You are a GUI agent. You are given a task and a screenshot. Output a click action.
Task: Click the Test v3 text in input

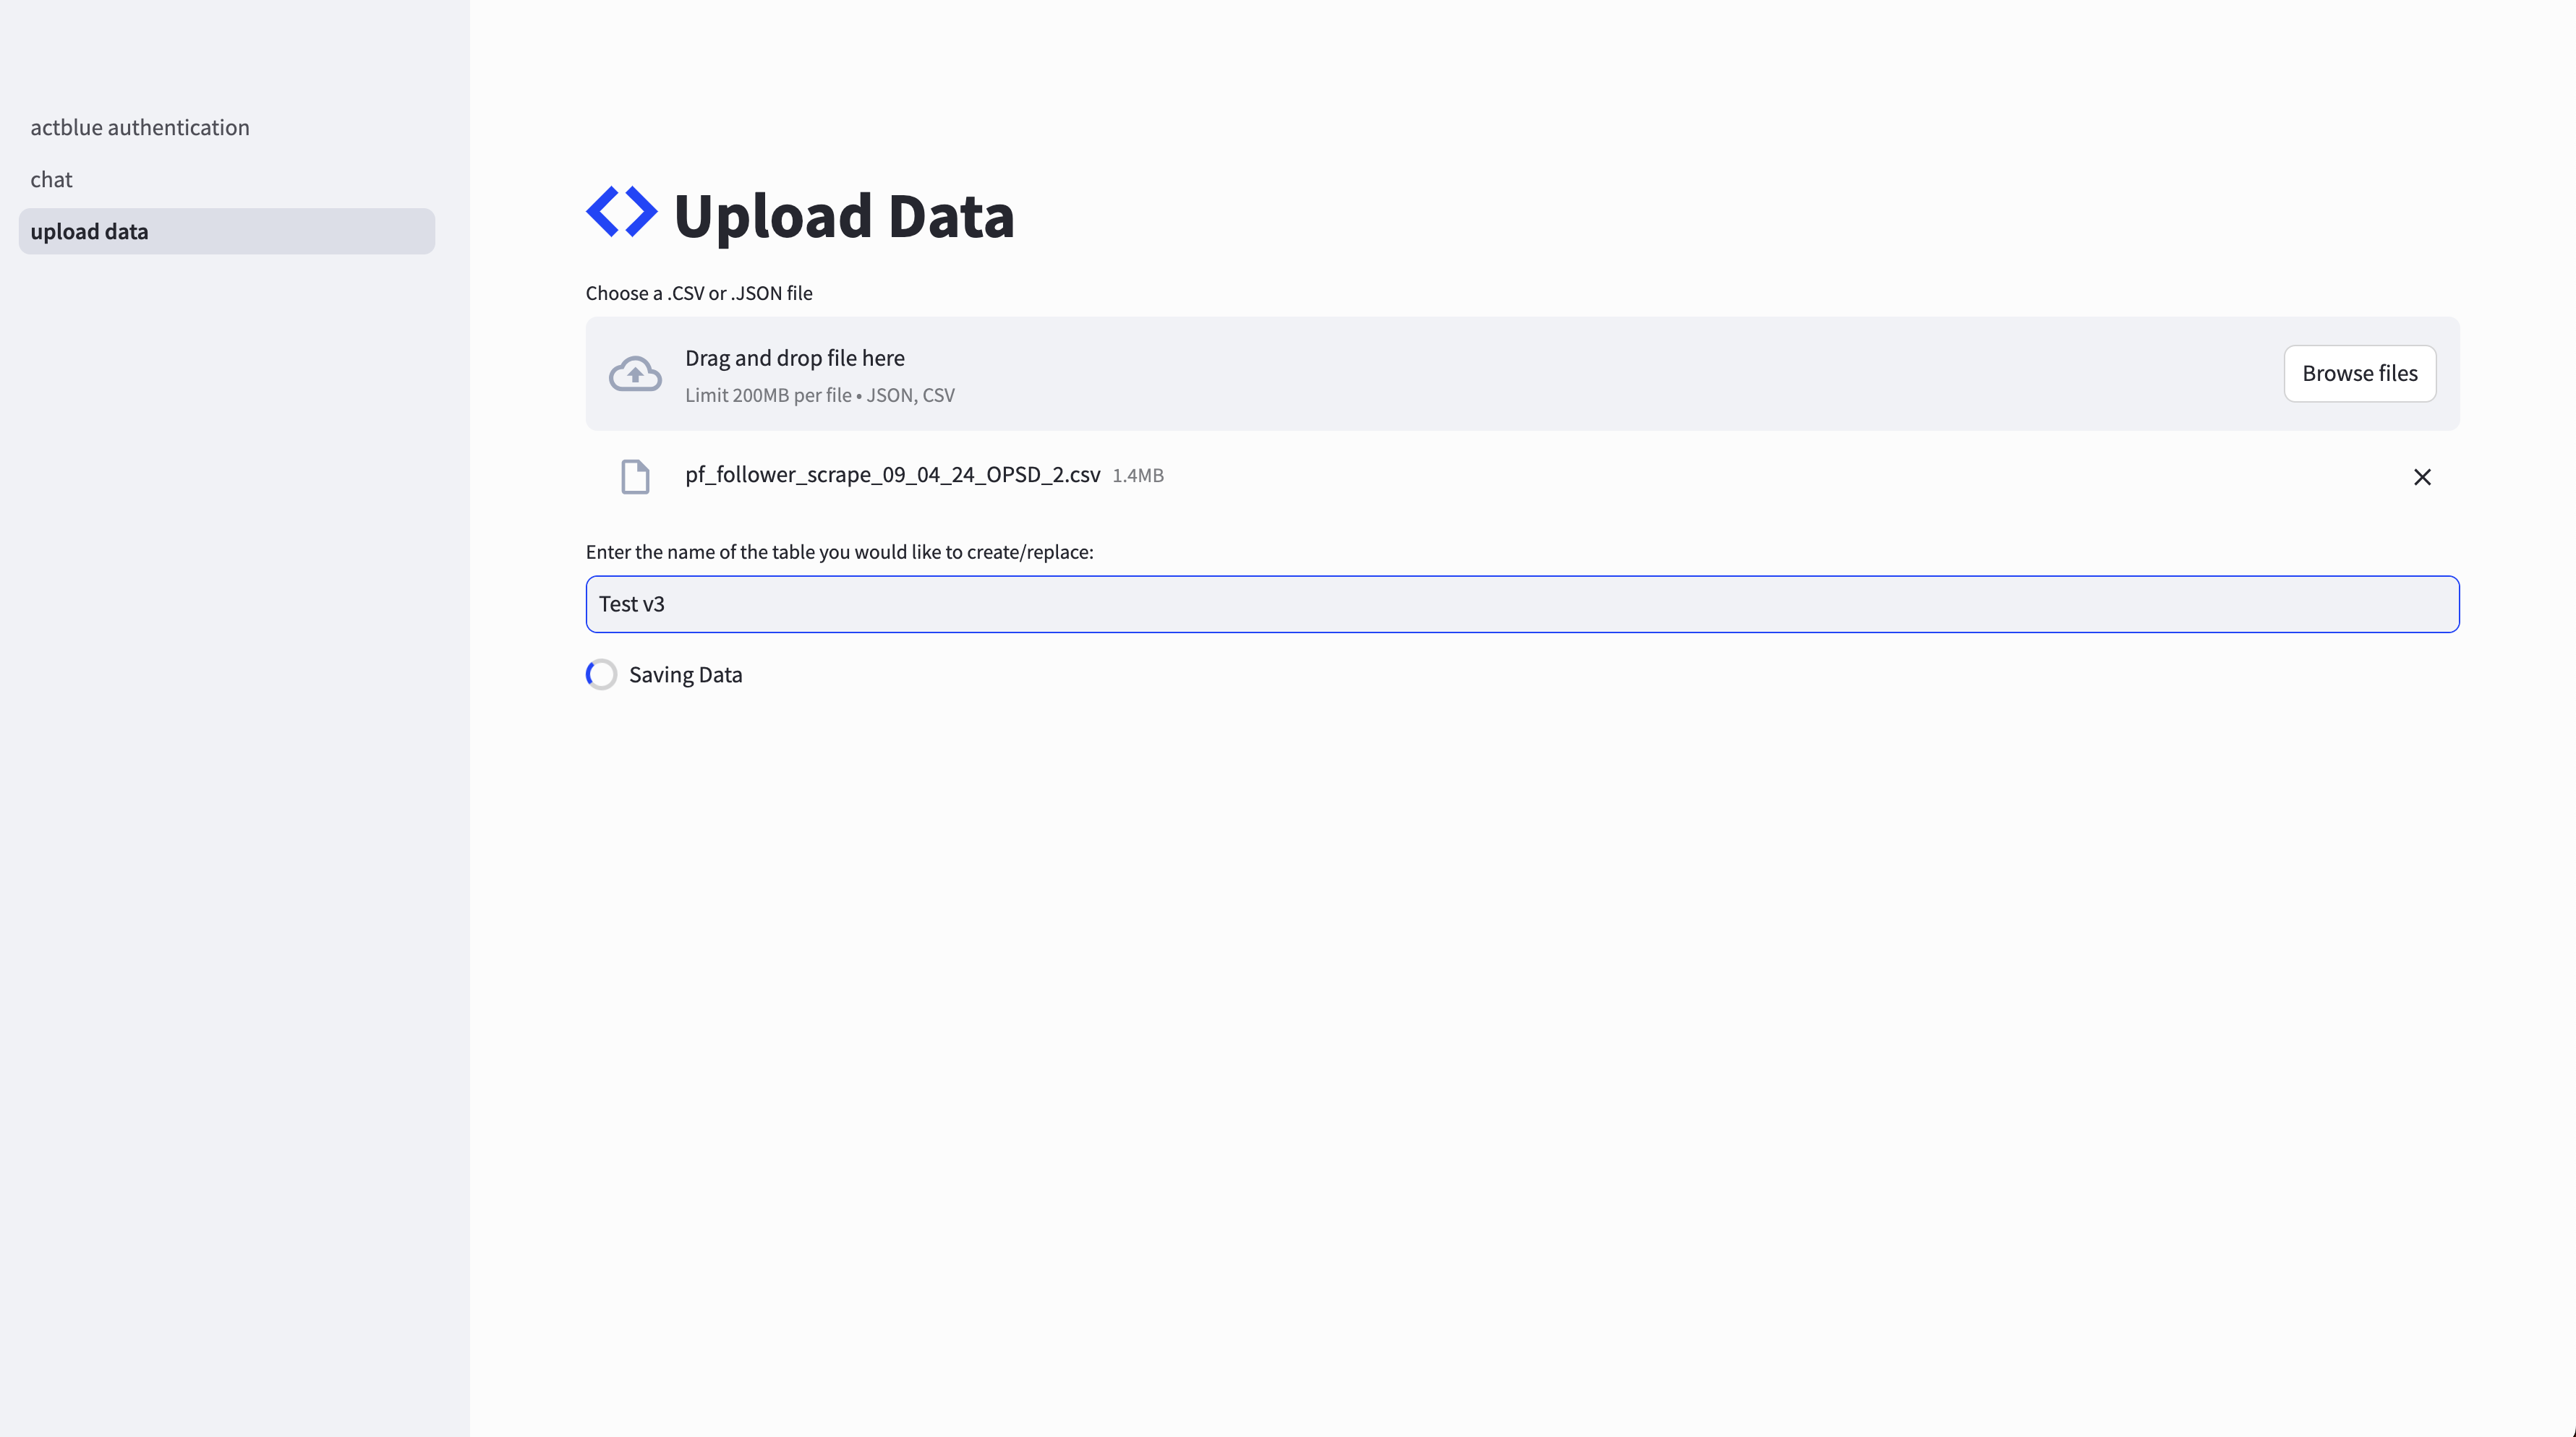631,604
